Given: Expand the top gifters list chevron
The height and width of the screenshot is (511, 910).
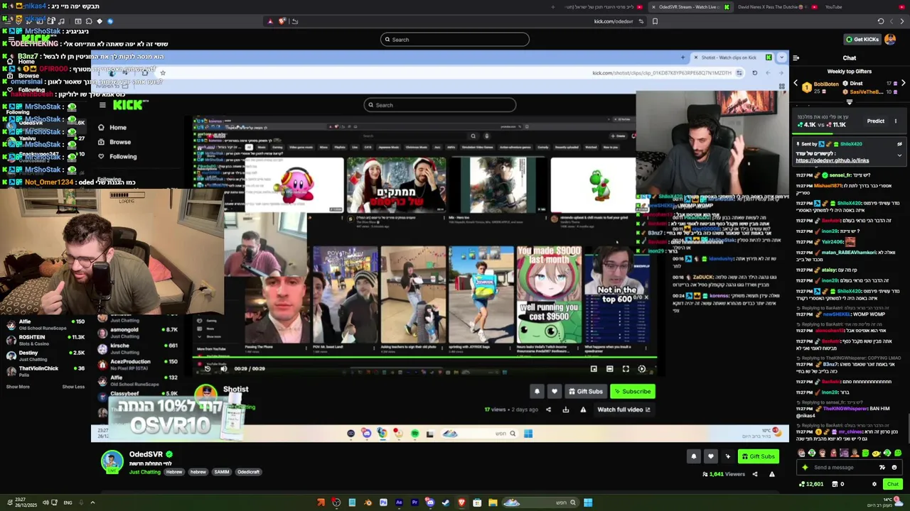Looking at the screenshot, I should [849, 101].
